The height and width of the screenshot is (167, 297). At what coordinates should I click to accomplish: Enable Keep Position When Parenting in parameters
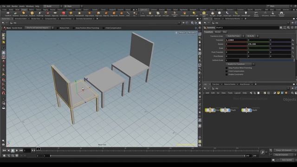pos(226,68)
